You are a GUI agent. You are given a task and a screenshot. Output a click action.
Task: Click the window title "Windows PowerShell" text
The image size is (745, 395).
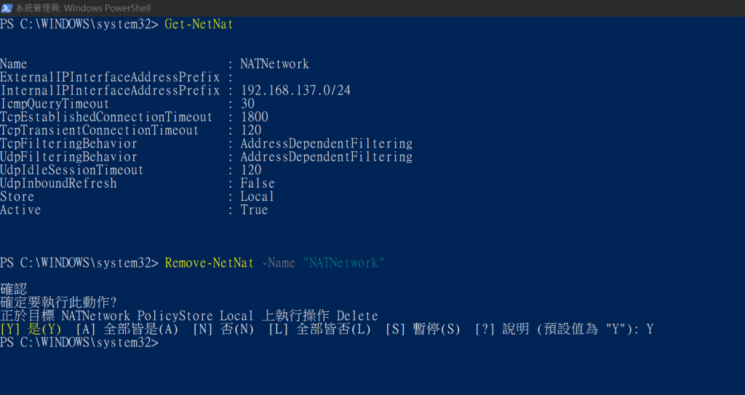coord(108,8)
